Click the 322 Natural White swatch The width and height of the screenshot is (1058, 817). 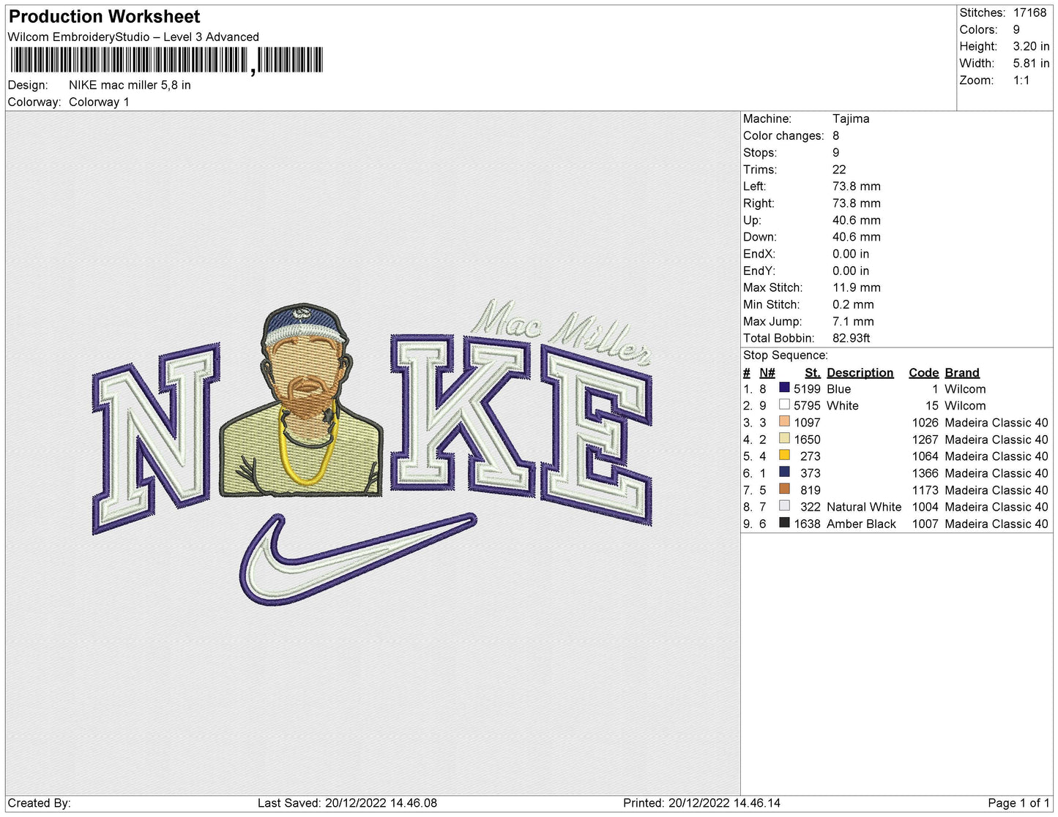pos(784,506)
